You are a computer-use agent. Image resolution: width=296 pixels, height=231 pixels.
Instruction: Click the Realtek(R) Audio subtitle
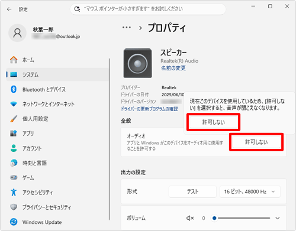(179, 61)
